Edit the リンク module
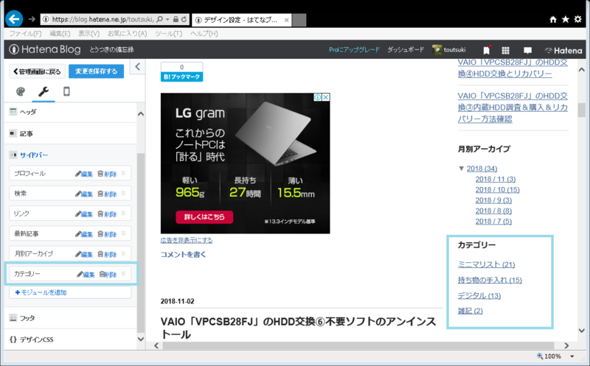The height and width of the screenshot is (366, 590). [84, 214]
